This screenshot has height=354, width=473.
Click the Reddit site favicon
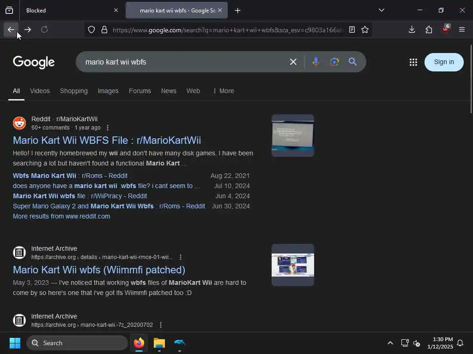point(19,123)
